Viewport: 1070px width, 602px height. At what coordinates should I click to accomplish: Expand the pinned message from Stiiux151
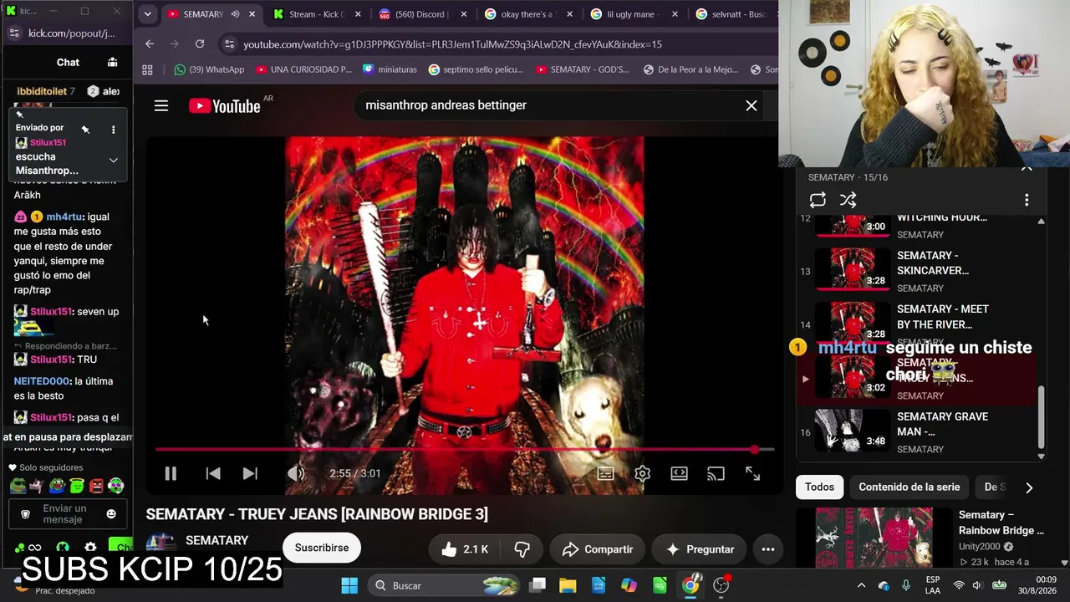tap(113, 161)
